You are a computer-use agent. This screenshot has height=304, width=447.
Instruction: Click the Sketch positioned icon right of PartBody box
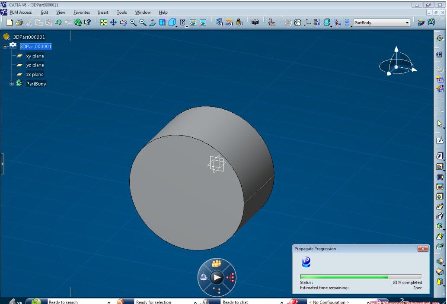click(421, 22)
